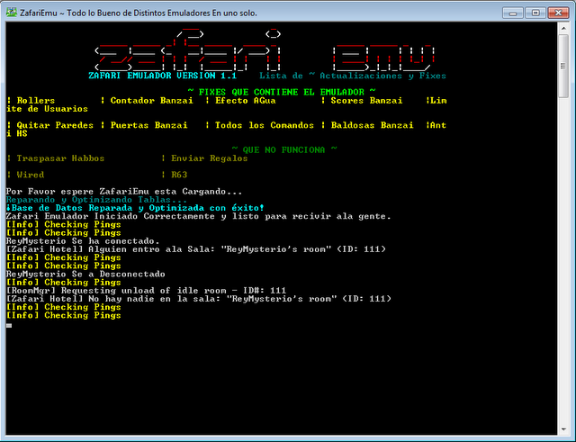Click the 'Puertas Banzai' entry

coord(148,125)
